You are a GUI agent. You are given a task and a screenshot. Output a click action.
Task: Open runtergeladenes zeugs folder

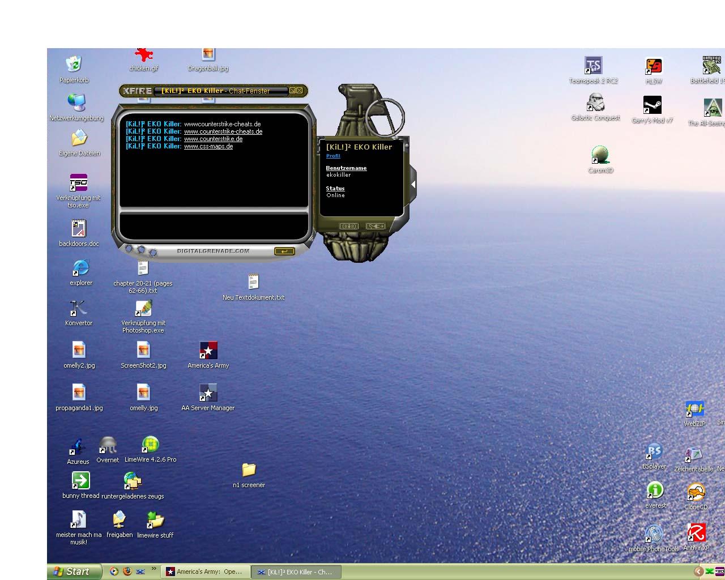pyautogui.click(x=133, y=486)
